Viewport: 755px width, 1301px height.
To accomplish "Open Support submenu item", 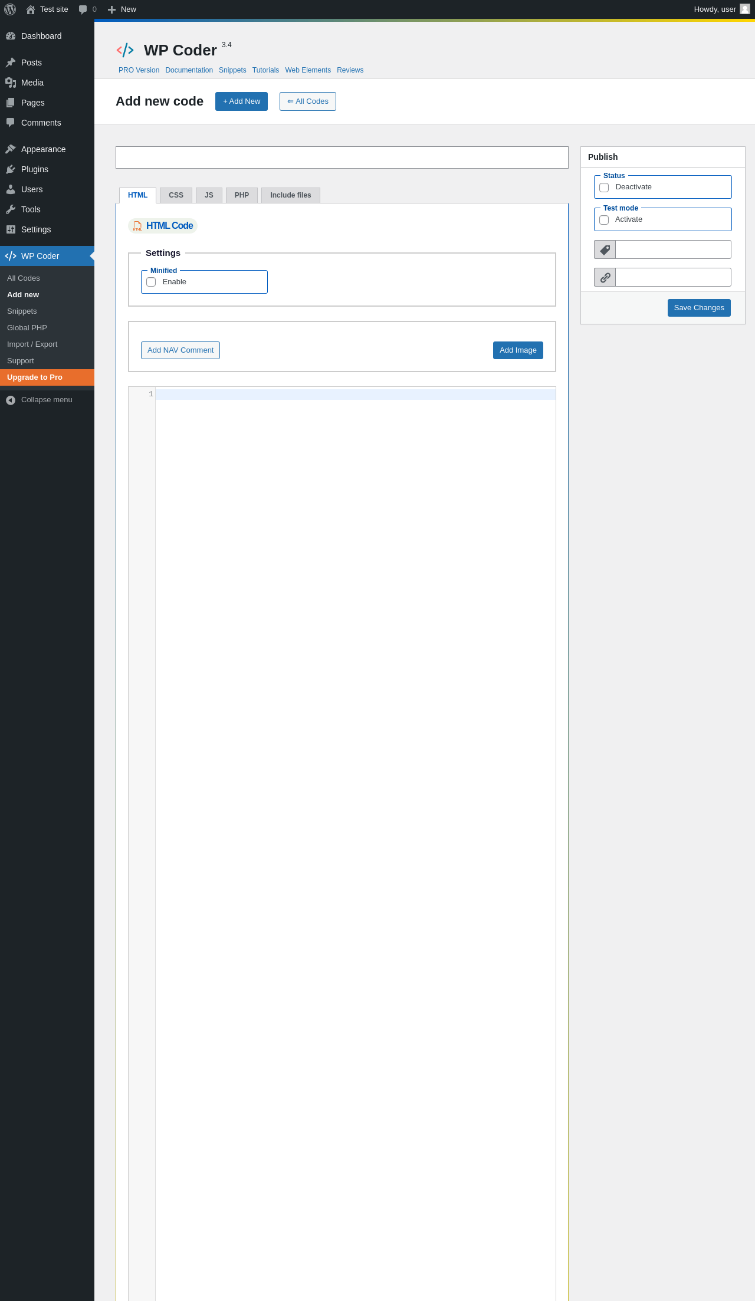I will point(47,361).
